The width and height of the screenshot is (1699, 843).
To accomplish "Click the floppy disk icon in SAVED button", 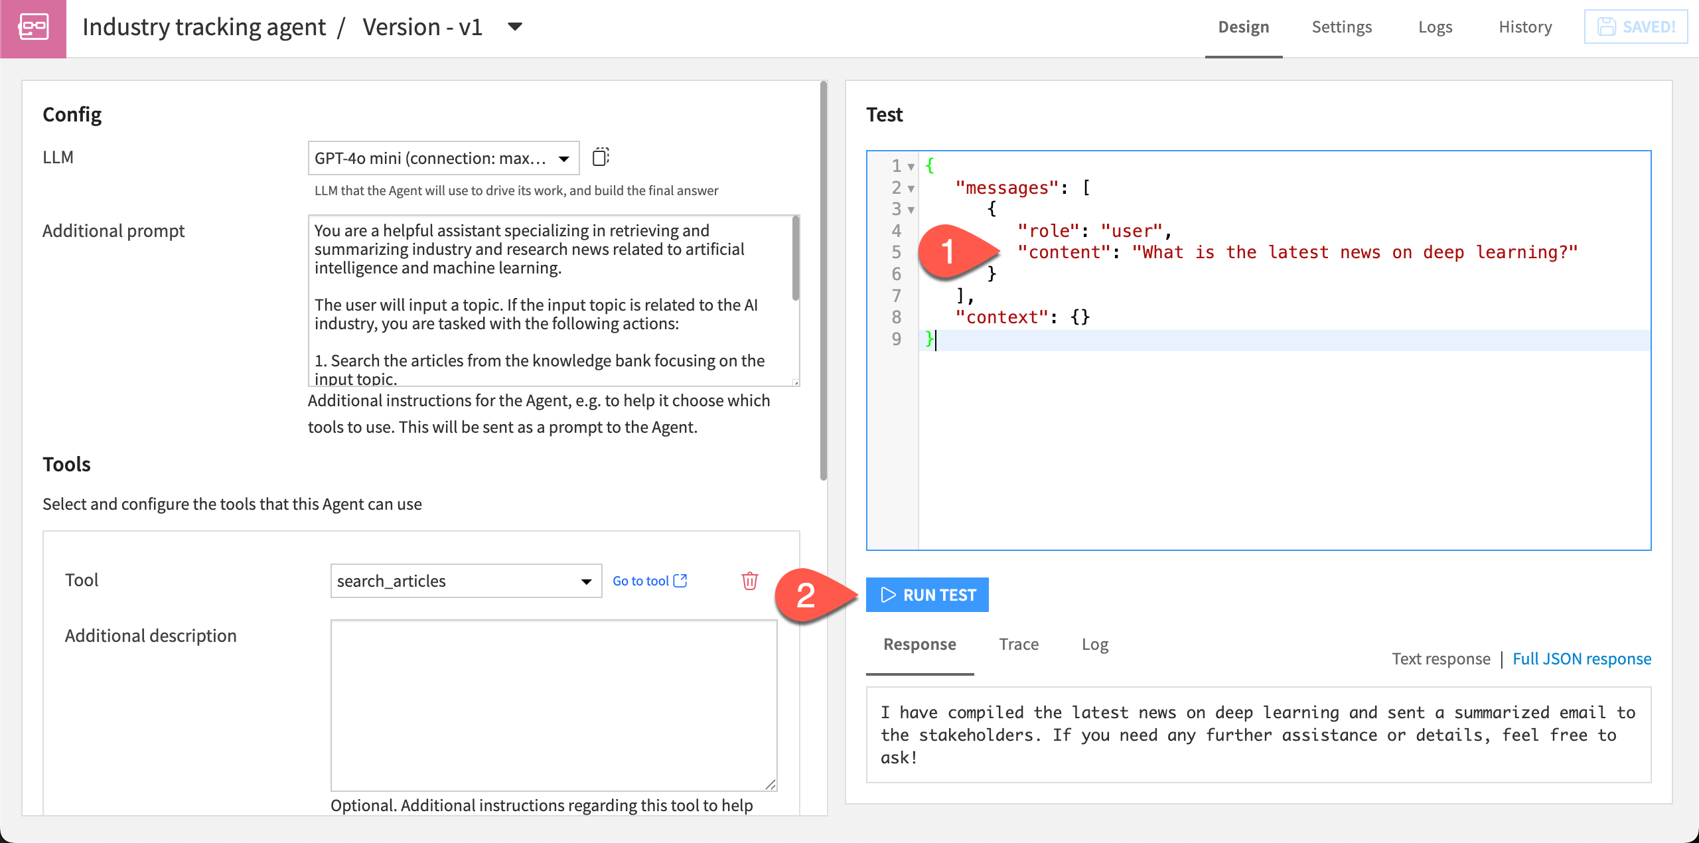I will 1606,27.
